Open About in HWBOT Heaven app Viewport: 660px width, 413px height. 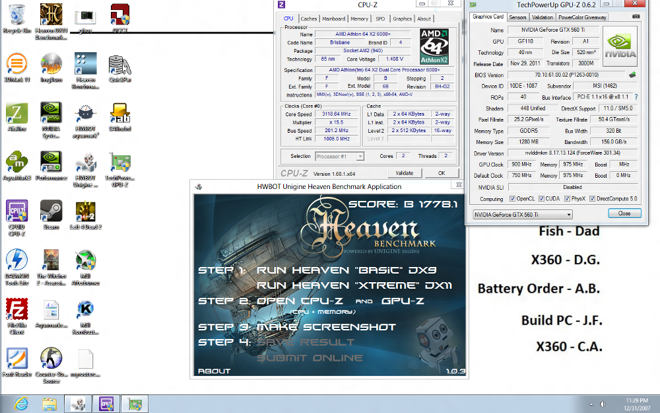pos(214,371)
